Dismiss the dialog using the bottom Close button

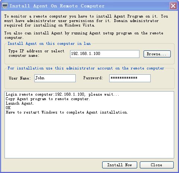157,165
